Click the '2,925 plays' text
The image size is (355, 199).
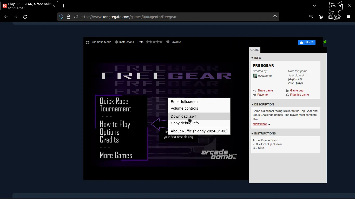click(295, 83)
